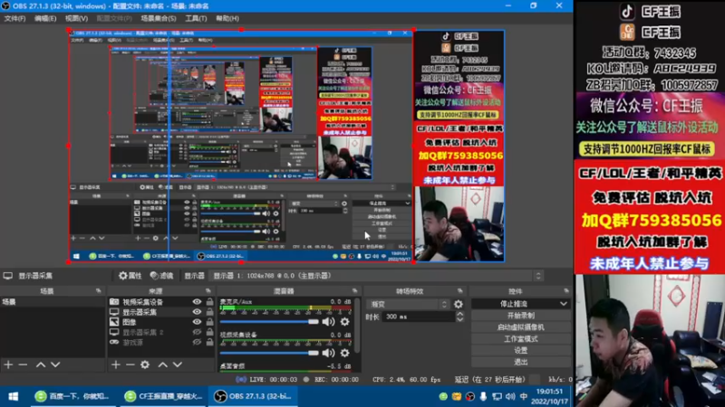
Task: Open the 属性 properties button in source toolbar
Action: (130, 276)
